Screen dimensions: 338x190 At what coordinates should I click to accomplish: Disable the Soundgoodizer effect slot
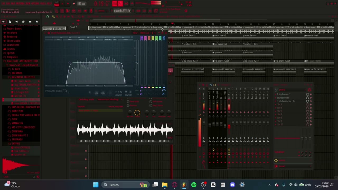311,98
